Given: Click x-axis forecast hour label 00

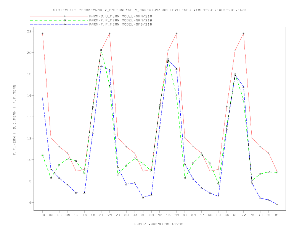Looking at the screenshot, I should [x=43, y=215].
